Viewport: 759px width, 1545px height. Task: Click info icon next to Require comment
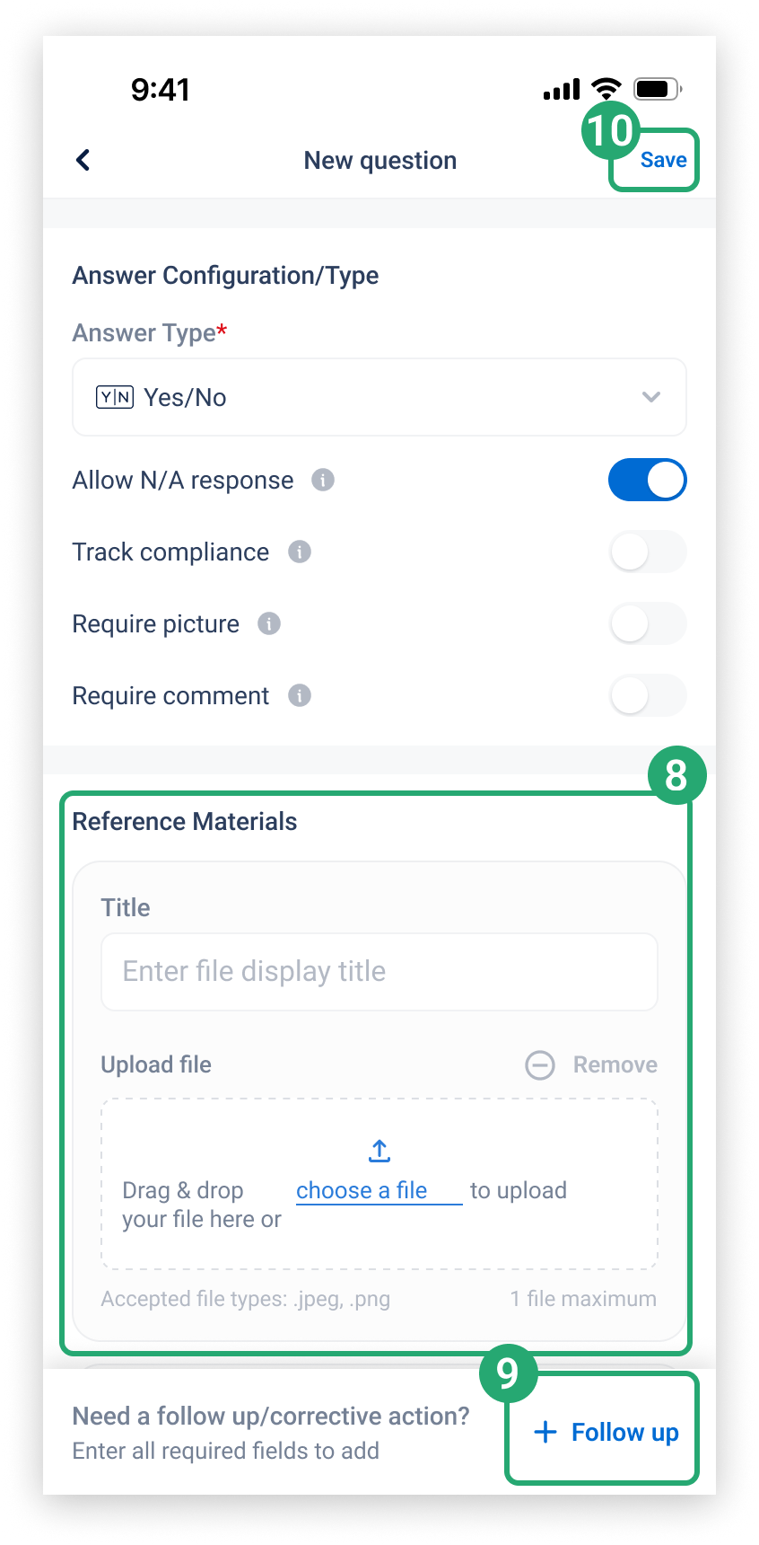tap(300, 695)
